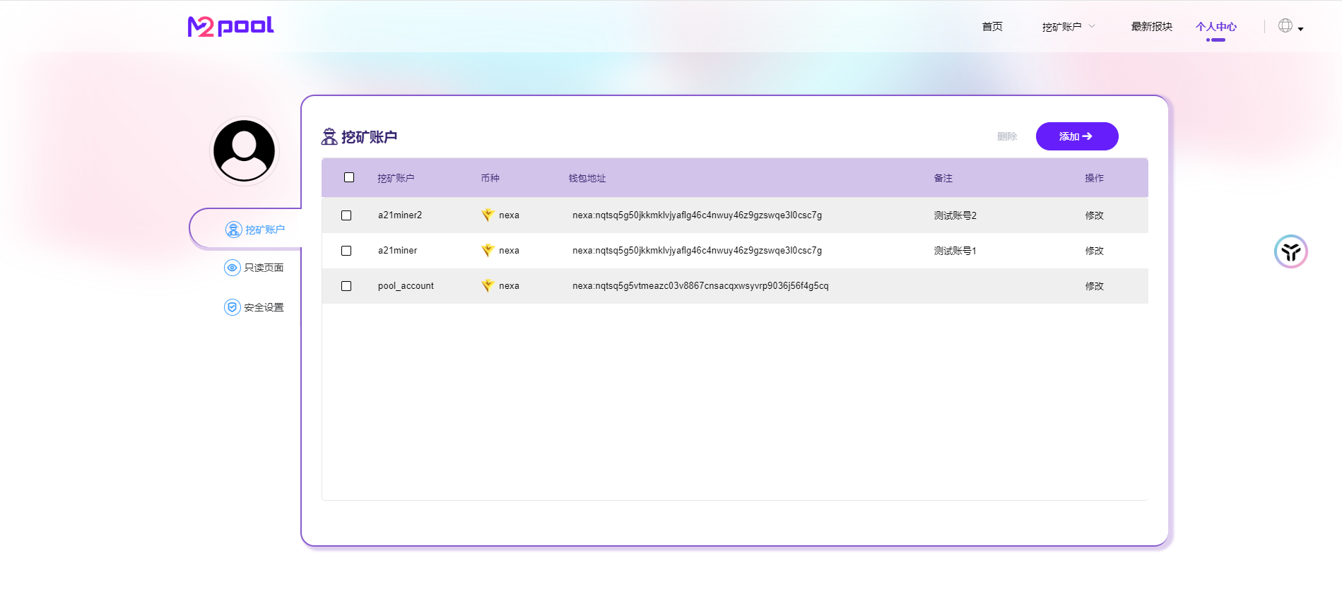Toggle the select-all checkbox in table header
The image size is (1342, 594).
[x=349, y=177]
